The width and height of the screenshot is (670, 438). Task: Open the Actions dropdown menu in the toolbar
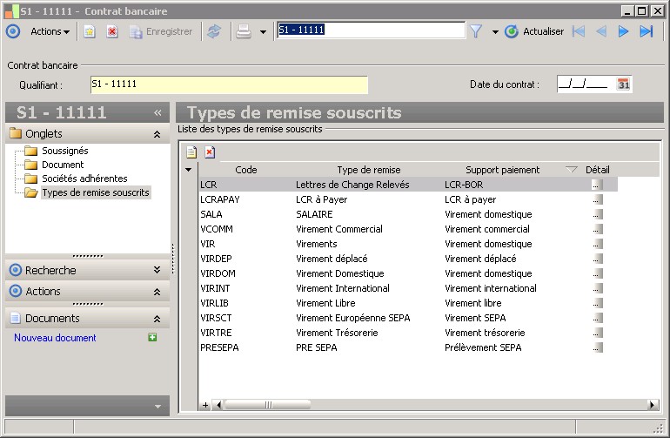pos(50,31)
